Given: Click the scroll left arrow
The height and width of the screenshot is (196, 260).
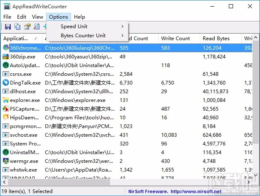Looking at the screenshot, I should point(4,182).
